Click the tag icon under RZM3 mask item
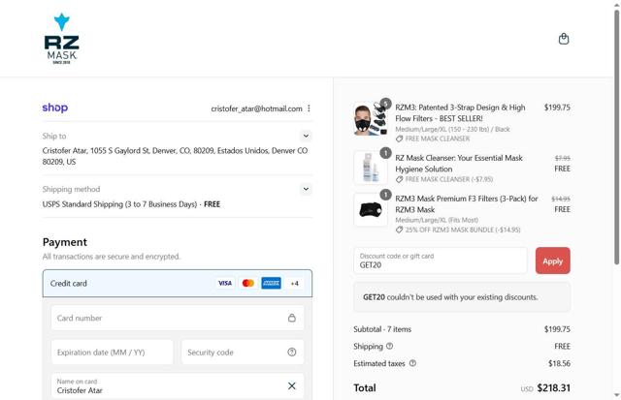This screenshot has height=400, width=621. click(x=399, y=138)
